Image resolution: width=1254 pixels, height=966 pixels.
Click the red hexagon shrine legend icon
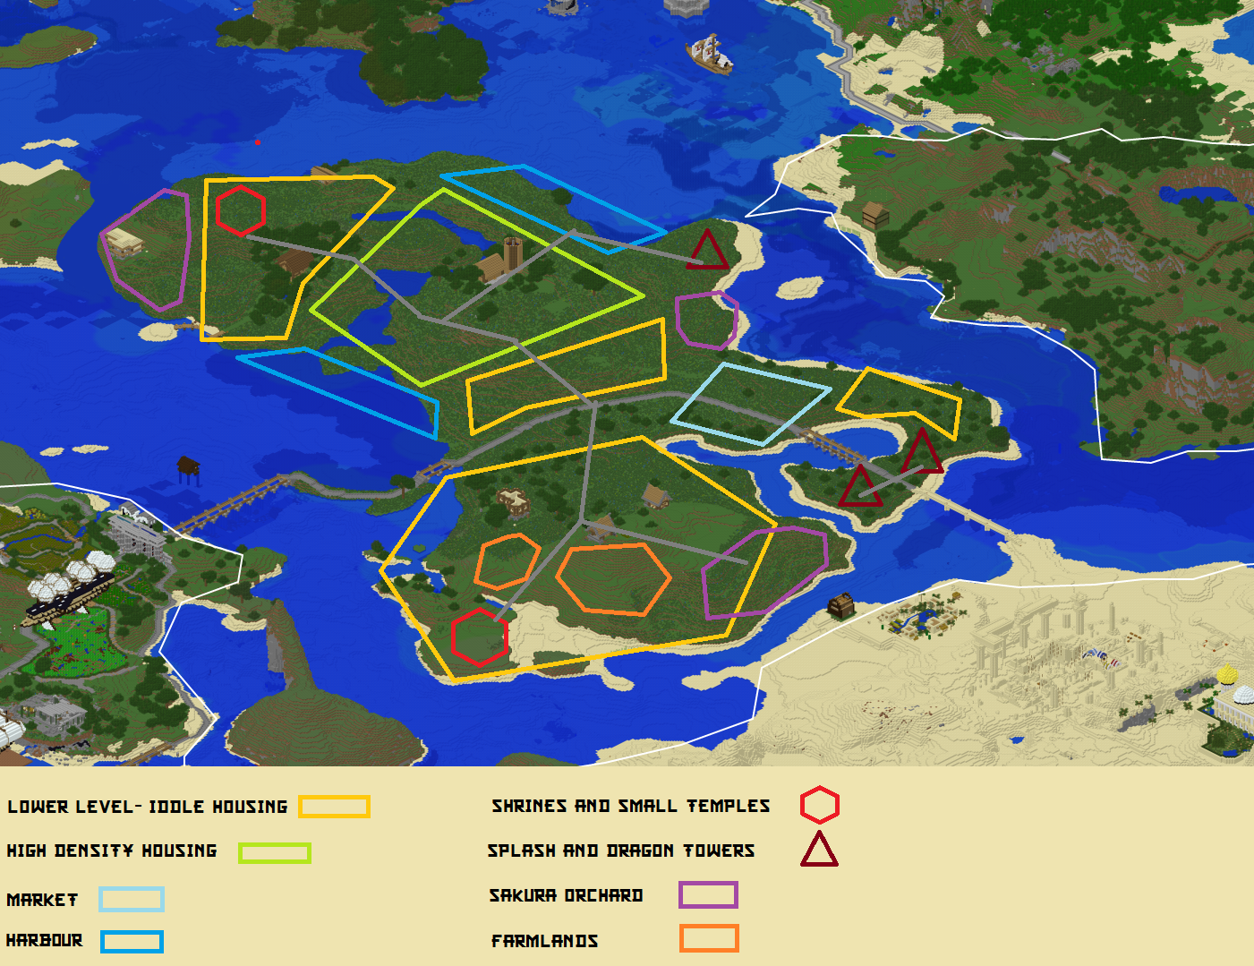819,805
